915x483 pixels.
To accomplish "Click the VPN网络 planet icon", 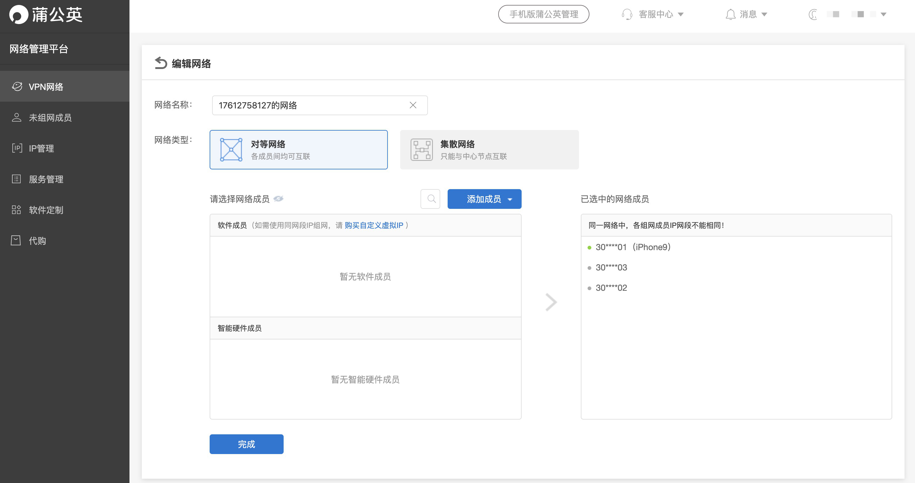I will pos(17,86).
